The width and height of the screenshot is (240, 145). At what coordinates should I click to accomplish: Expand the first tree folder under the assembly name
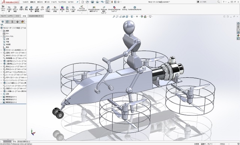click(x=1, y=31)
